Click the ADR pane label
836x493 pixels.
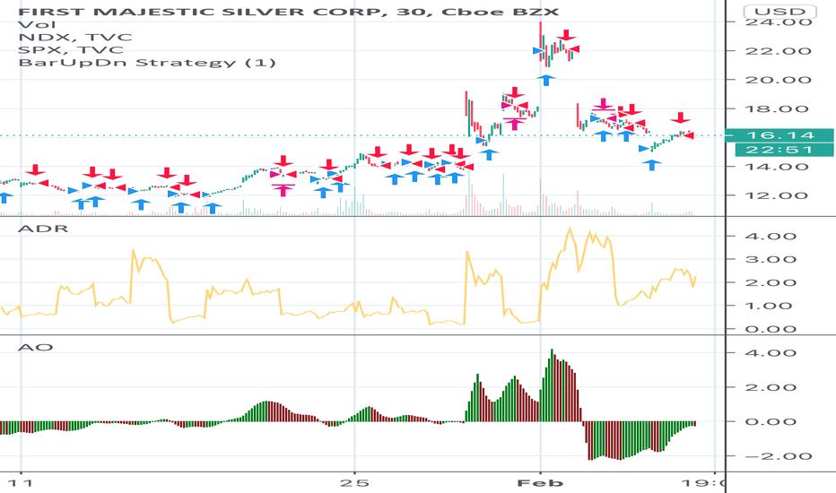(x=43, y=229)
